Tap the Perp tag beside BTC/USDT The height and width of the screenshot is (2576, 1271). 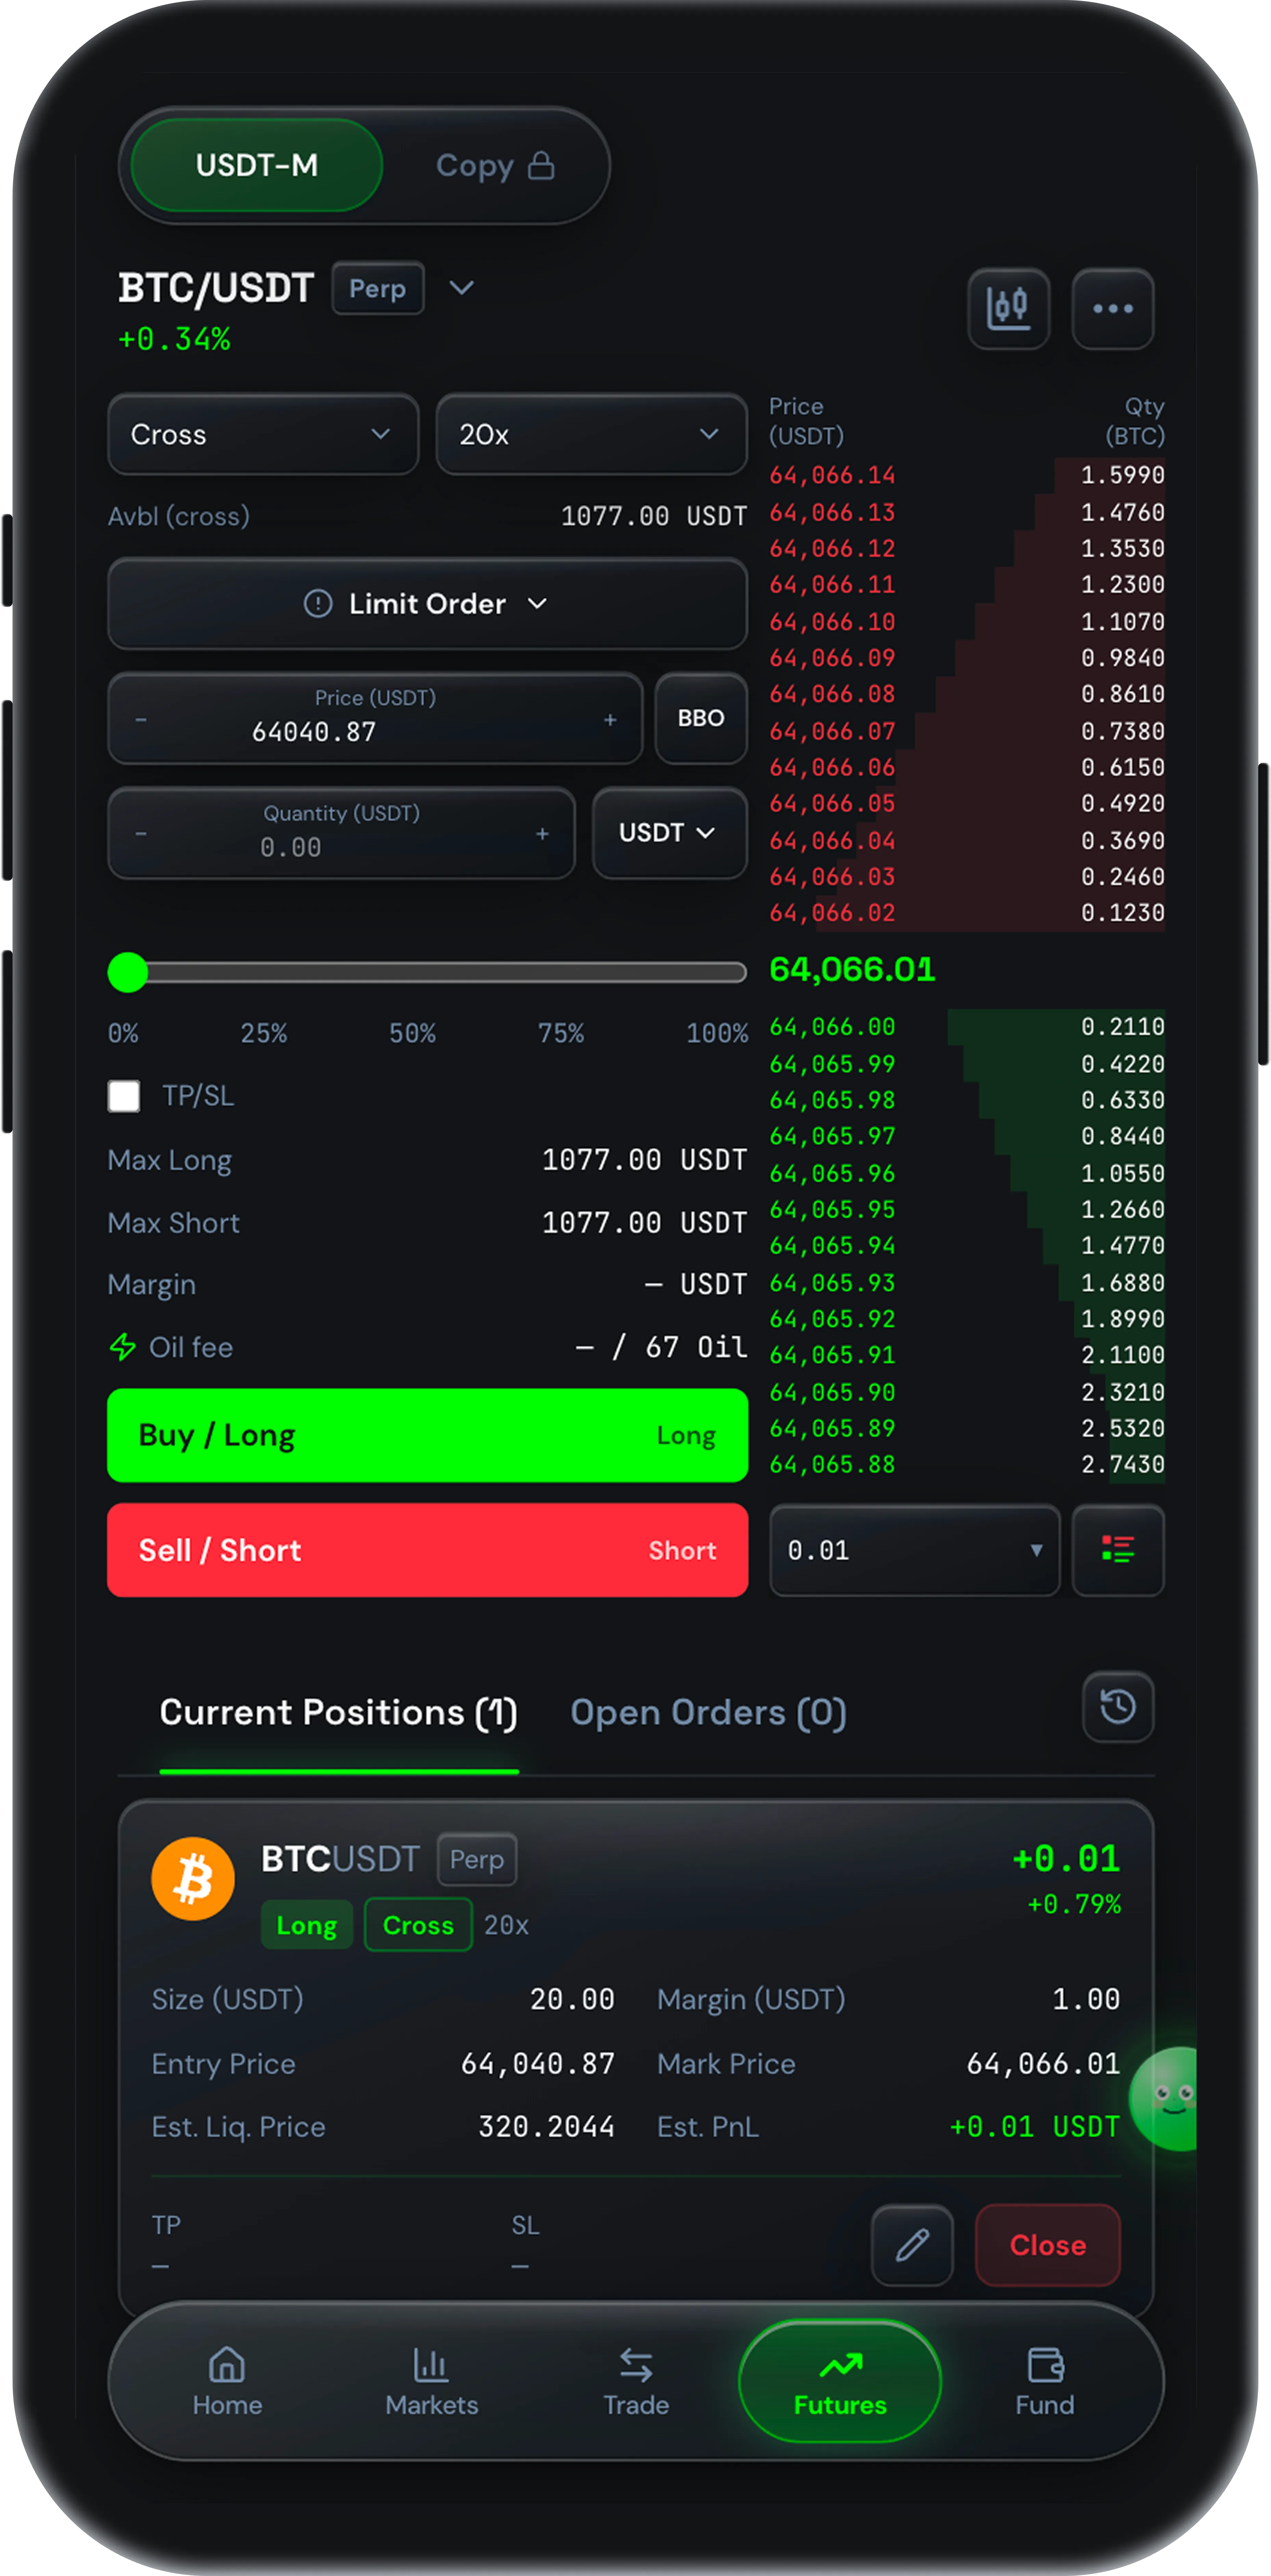[378, 288]
